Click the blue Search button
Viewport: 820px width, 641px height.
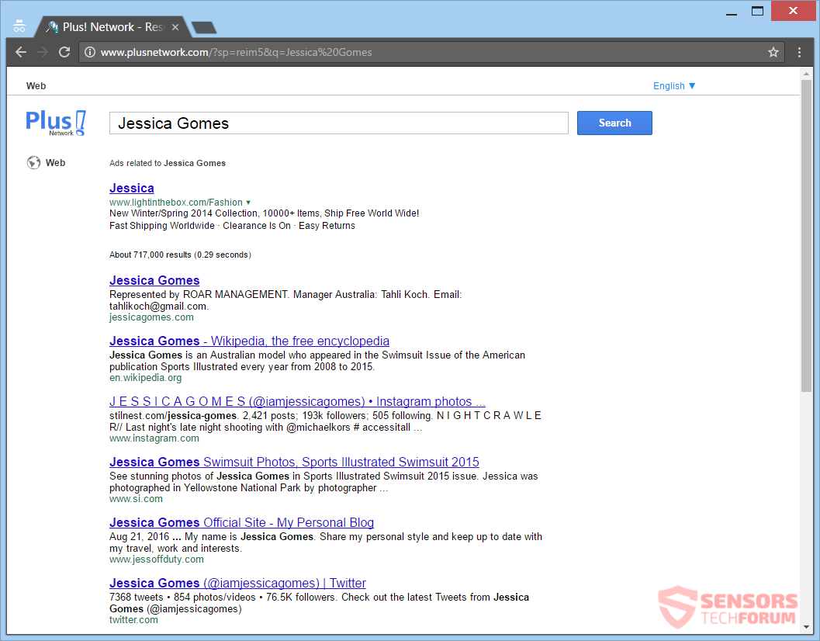(614, 123)
